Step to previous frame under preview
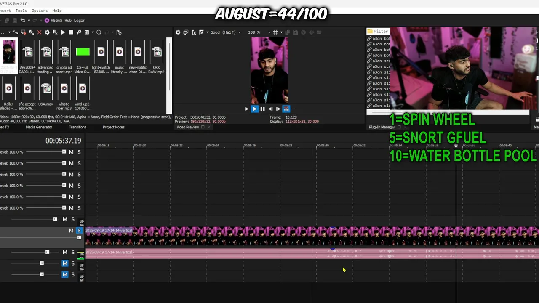The height and width of the screenshot is (303, 539). pos(270,109)
